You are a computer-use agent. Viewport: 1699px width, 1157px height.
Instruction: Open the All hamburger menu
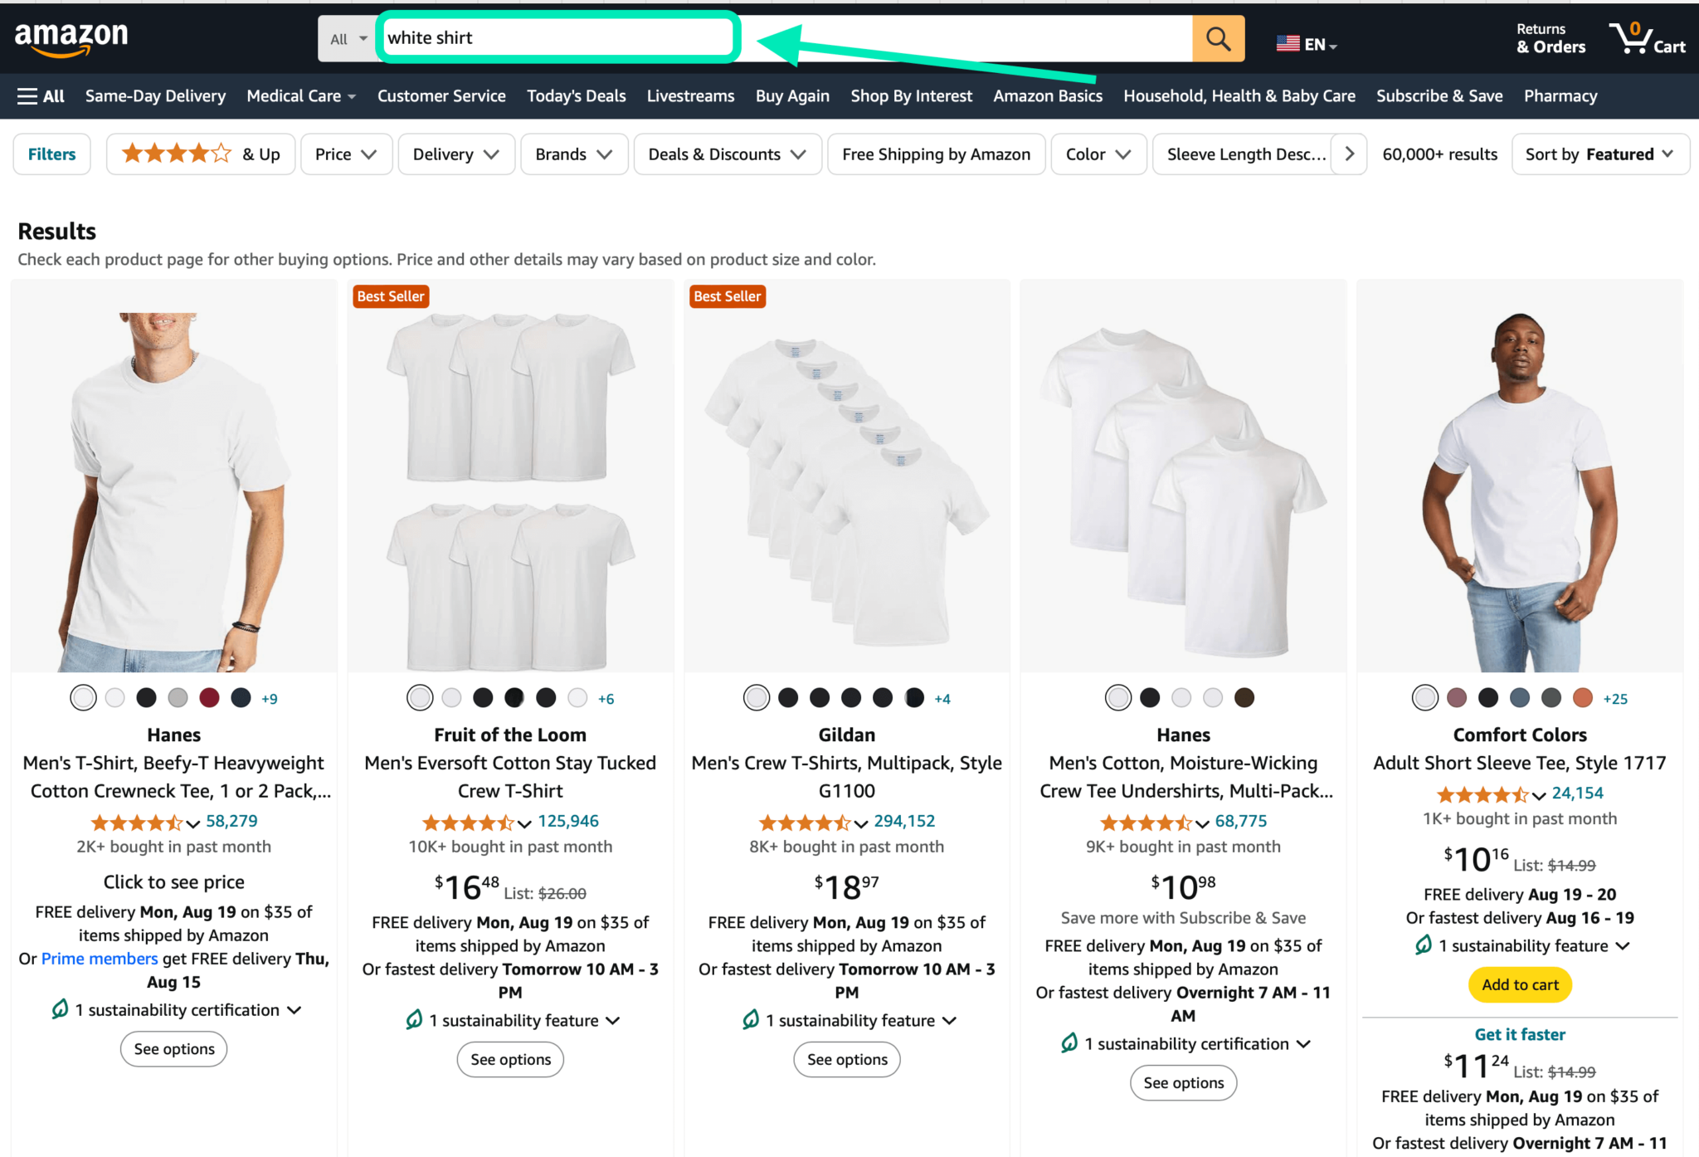click(39, 95)
